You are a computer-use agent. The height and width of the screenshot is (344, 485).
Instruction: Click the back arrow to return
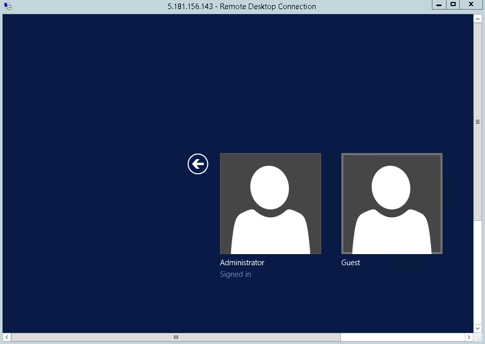198,164
